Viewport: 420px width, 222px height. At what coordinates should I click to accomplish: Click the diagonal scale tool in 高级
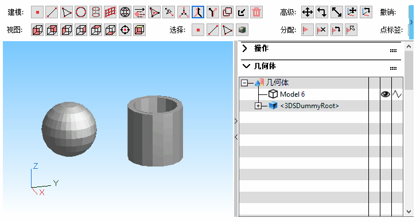(337, 12)
